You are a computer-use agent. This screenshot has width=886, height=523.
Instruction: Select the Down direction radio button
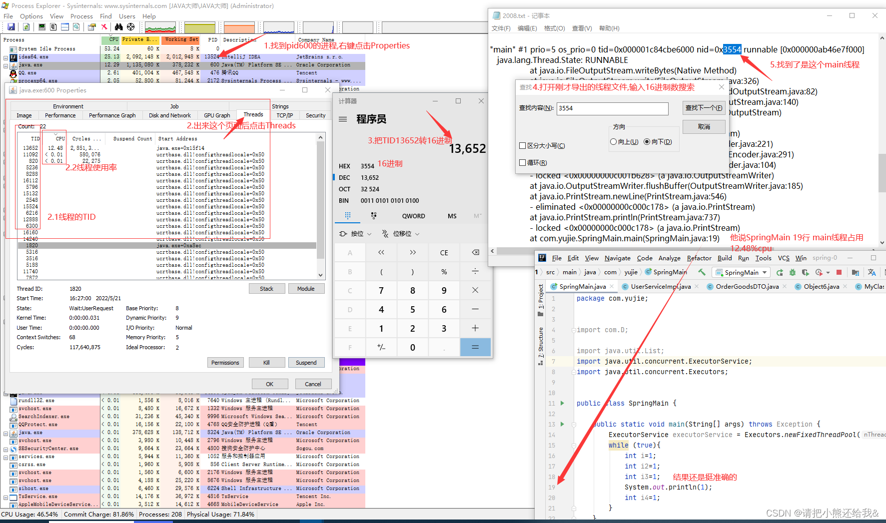(647, 142)
